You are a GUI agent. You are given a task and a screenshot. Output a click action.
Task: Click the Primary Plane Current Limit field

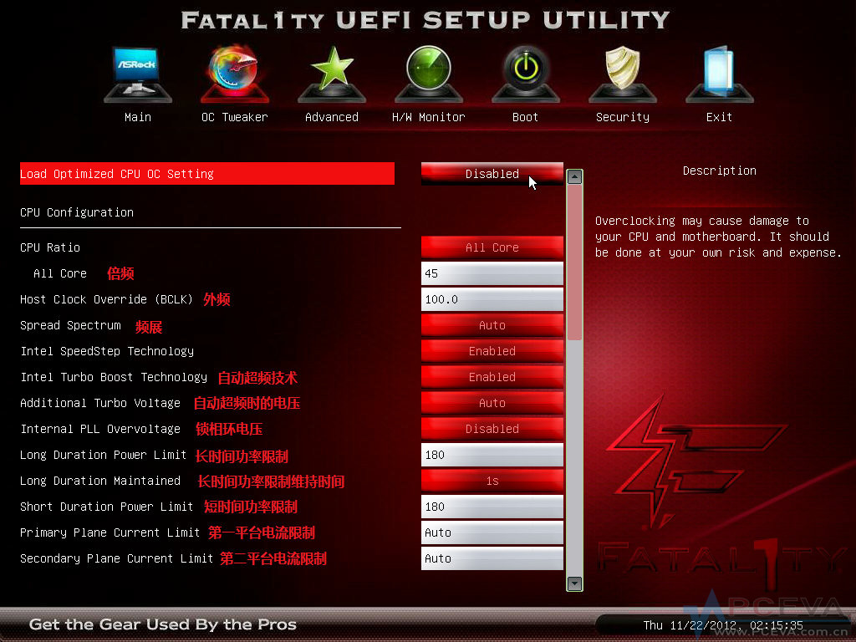(492, 532)
